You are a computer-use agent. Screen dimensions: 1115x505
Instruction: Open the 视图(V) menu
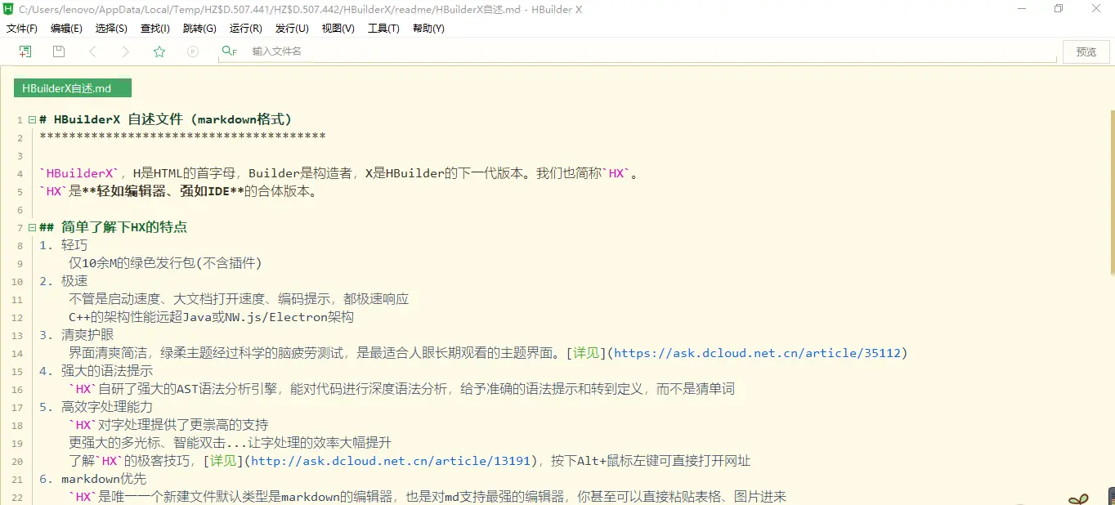[x=338, y=28]
